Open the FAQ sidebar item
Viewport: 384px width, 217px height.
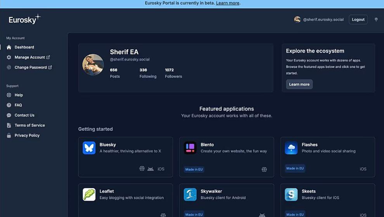coord(18,105)
